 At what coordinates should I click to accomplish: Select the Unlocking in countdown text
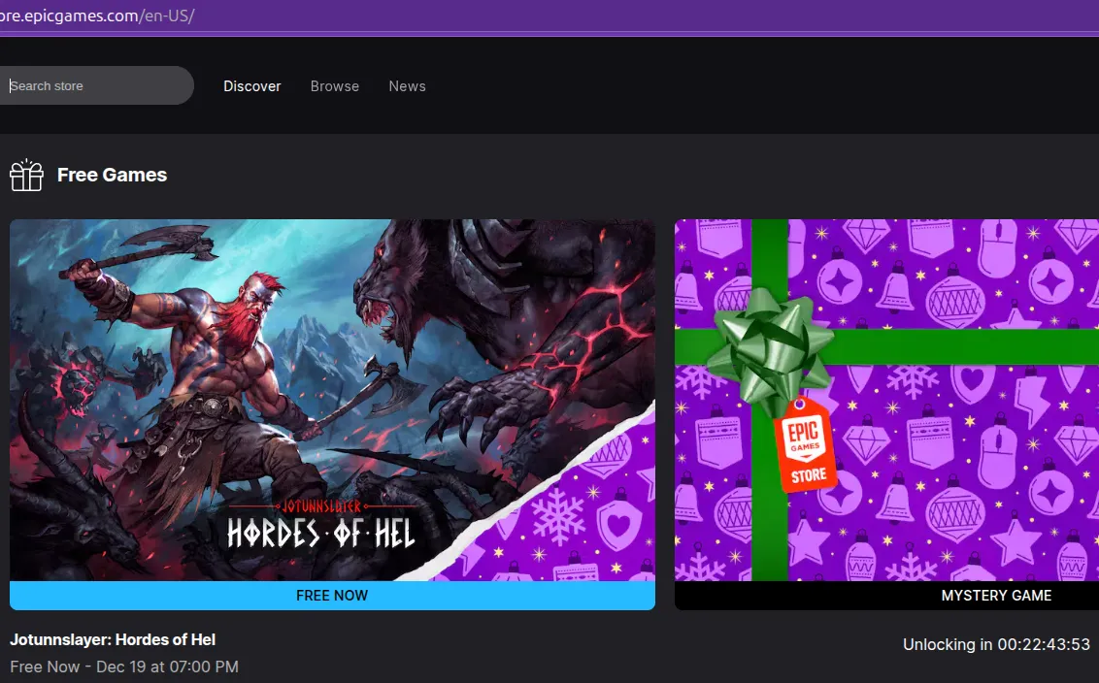[x=996, y=644]
